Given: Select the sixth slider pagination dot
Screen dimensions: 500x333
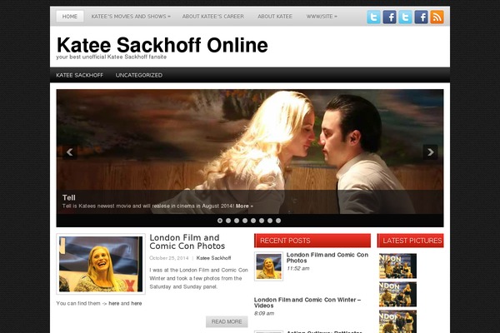Looking at the screenshot, I should (262, 221).
